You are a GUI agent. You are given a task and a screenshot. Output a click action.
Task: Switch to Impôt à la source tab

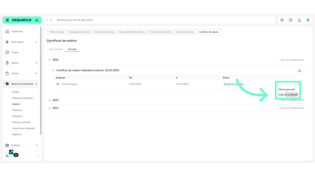185,32
